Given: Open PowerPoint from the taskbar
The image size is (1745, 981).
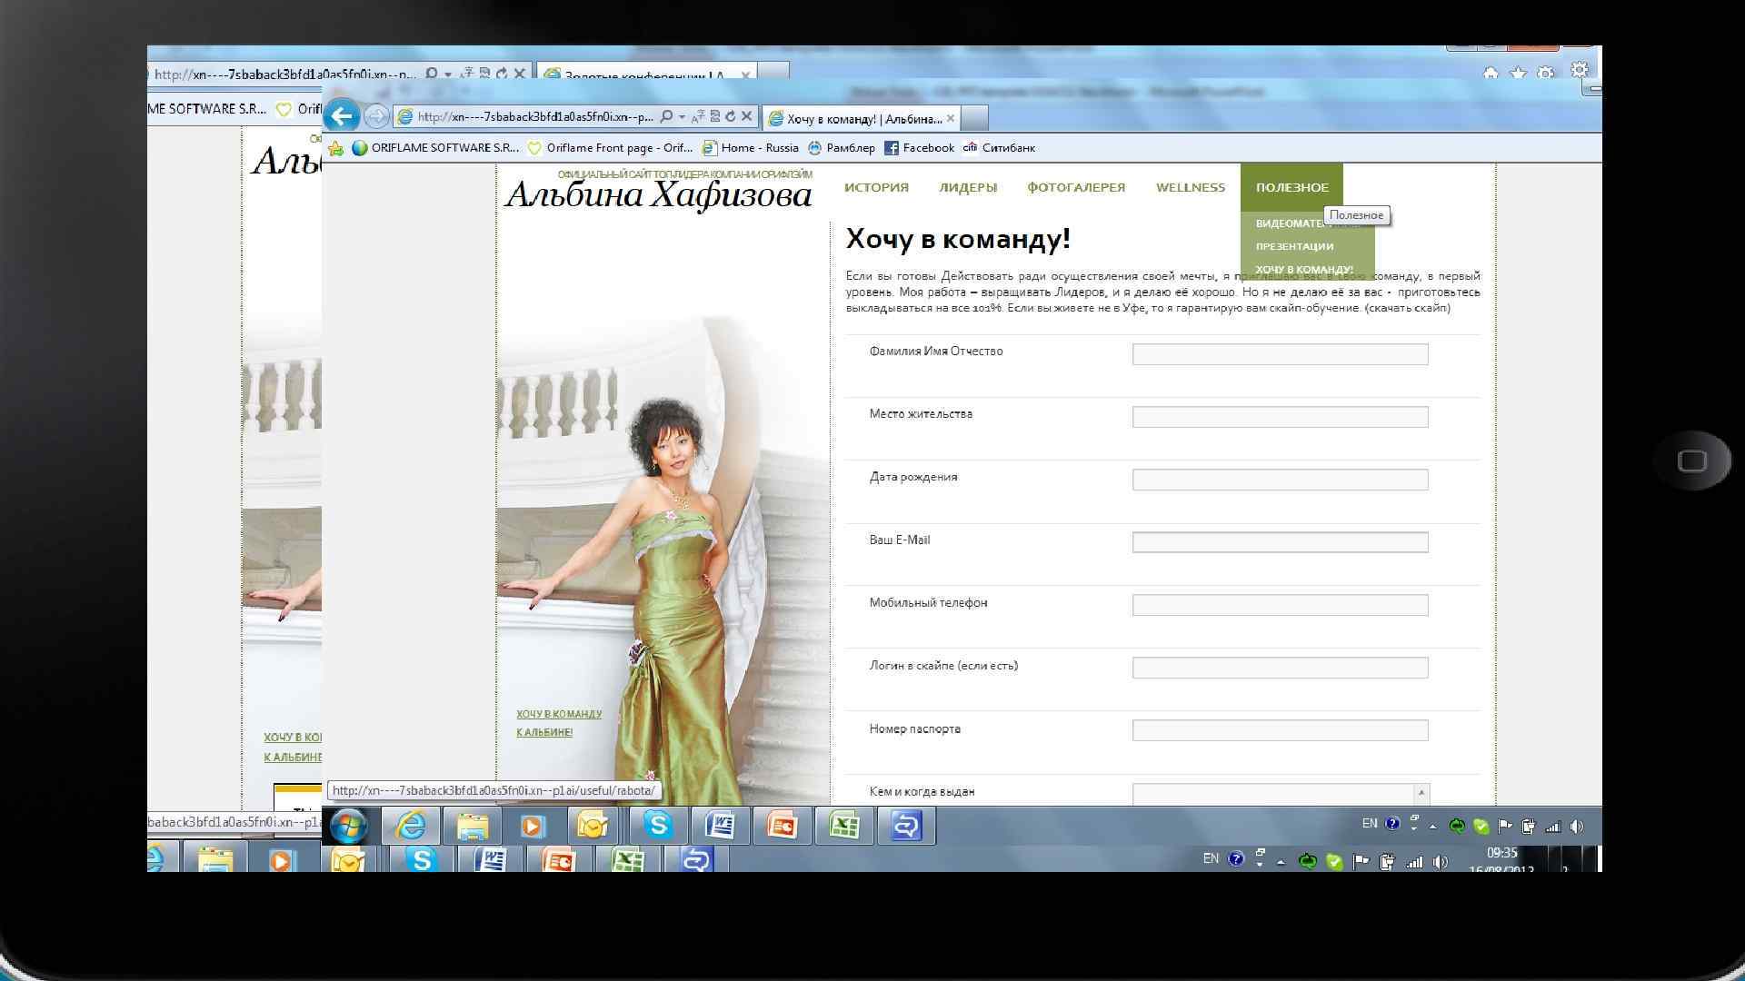Looking at the screenshot, I should coord(782,826).
